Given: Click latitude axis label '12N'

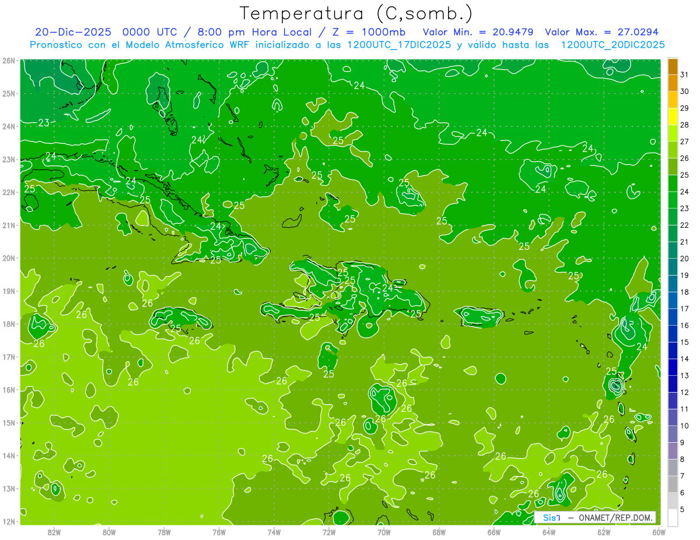Looking at the screenshot, I should pyautogui.click(x=9, y=521).
